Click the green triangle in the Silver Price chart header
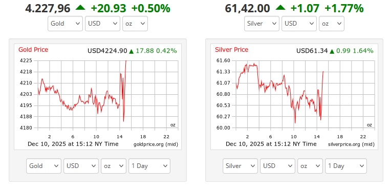The height and width of the screenshot is (189, 389). pos(332,51)
